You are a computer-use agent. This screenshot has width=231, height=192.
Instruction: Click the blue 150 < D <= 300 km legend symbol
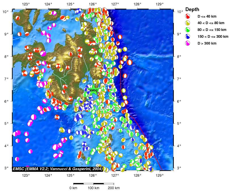[187, 37]
